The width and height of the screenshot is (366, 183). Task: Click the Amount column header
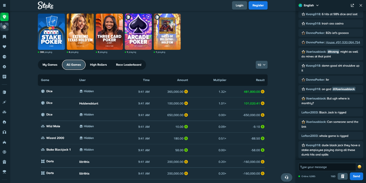(x=182, y=80)
